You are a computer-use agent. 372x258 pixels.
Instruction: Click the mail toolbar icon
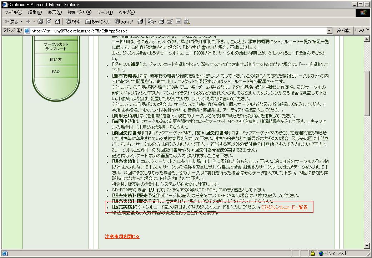click(151, 21)
